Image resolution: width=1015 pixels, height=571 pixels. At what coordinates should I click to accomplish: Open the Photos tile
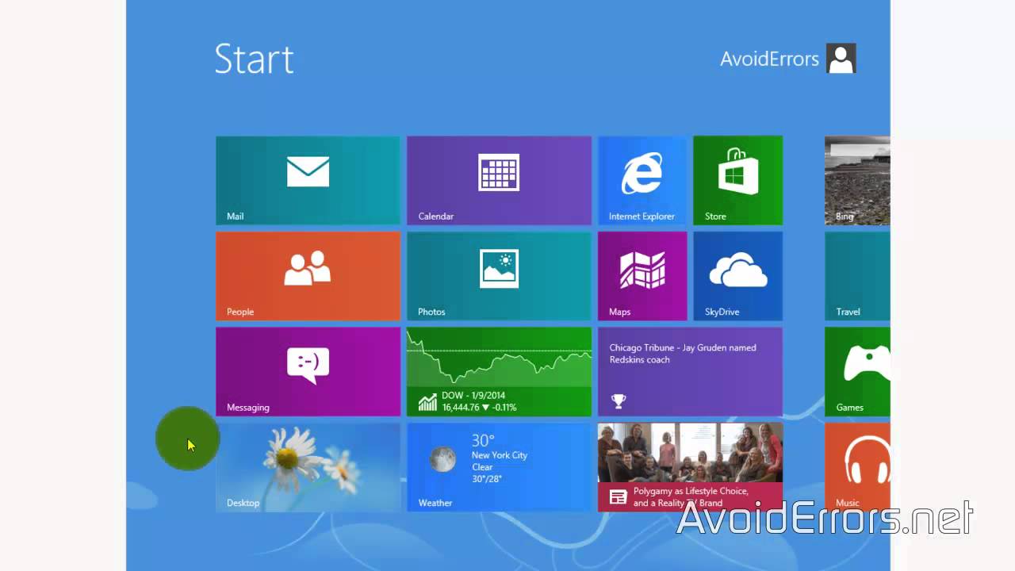click(x=499, y=276)
